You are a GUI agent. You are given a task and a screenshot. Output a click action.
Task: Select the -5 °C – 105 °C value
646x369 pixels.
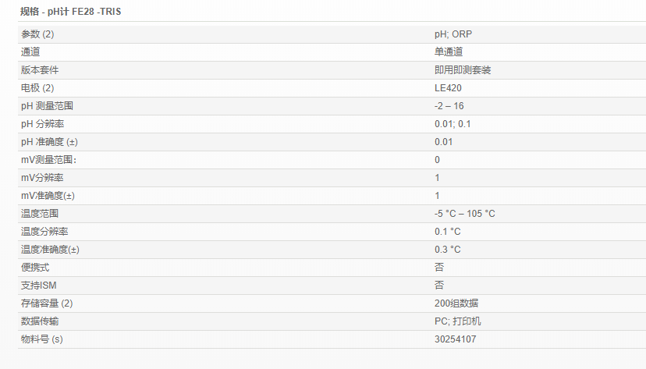465,214
